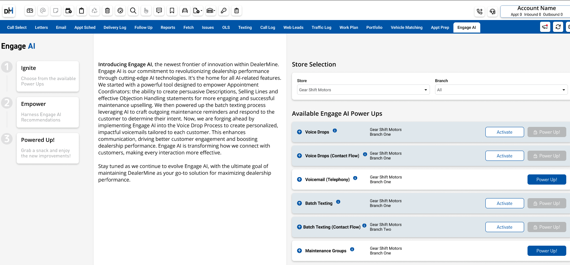
Task: Click the pointing hand icon
Action: pyautogui.click(x=146, y=11)
